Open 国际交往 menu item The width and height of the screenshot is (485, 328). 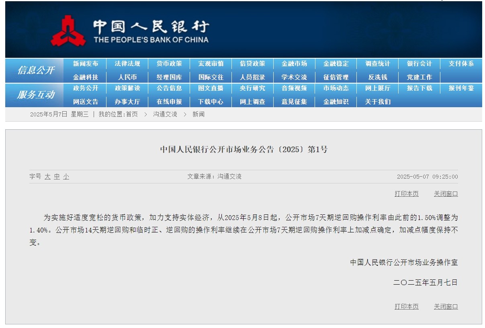click(211, 77)
